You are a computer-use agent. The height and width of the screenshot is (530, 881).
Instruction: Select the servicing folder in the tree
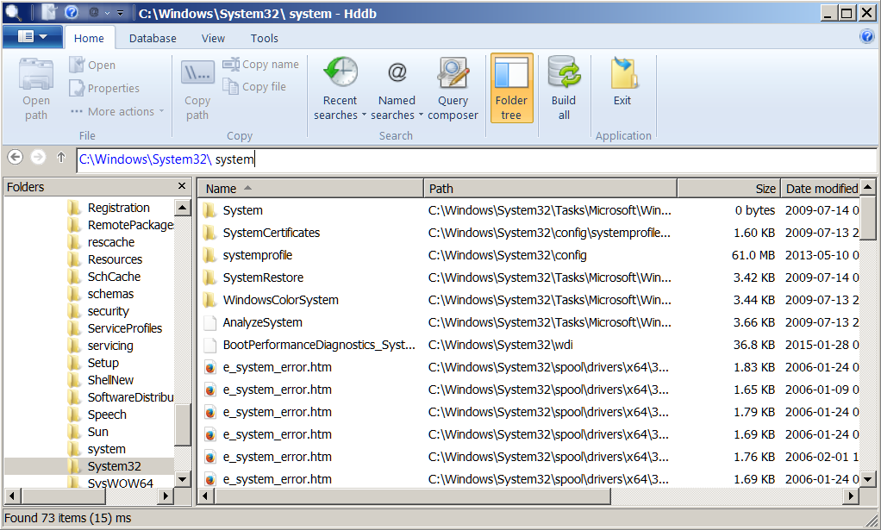[x=110, y=346]
